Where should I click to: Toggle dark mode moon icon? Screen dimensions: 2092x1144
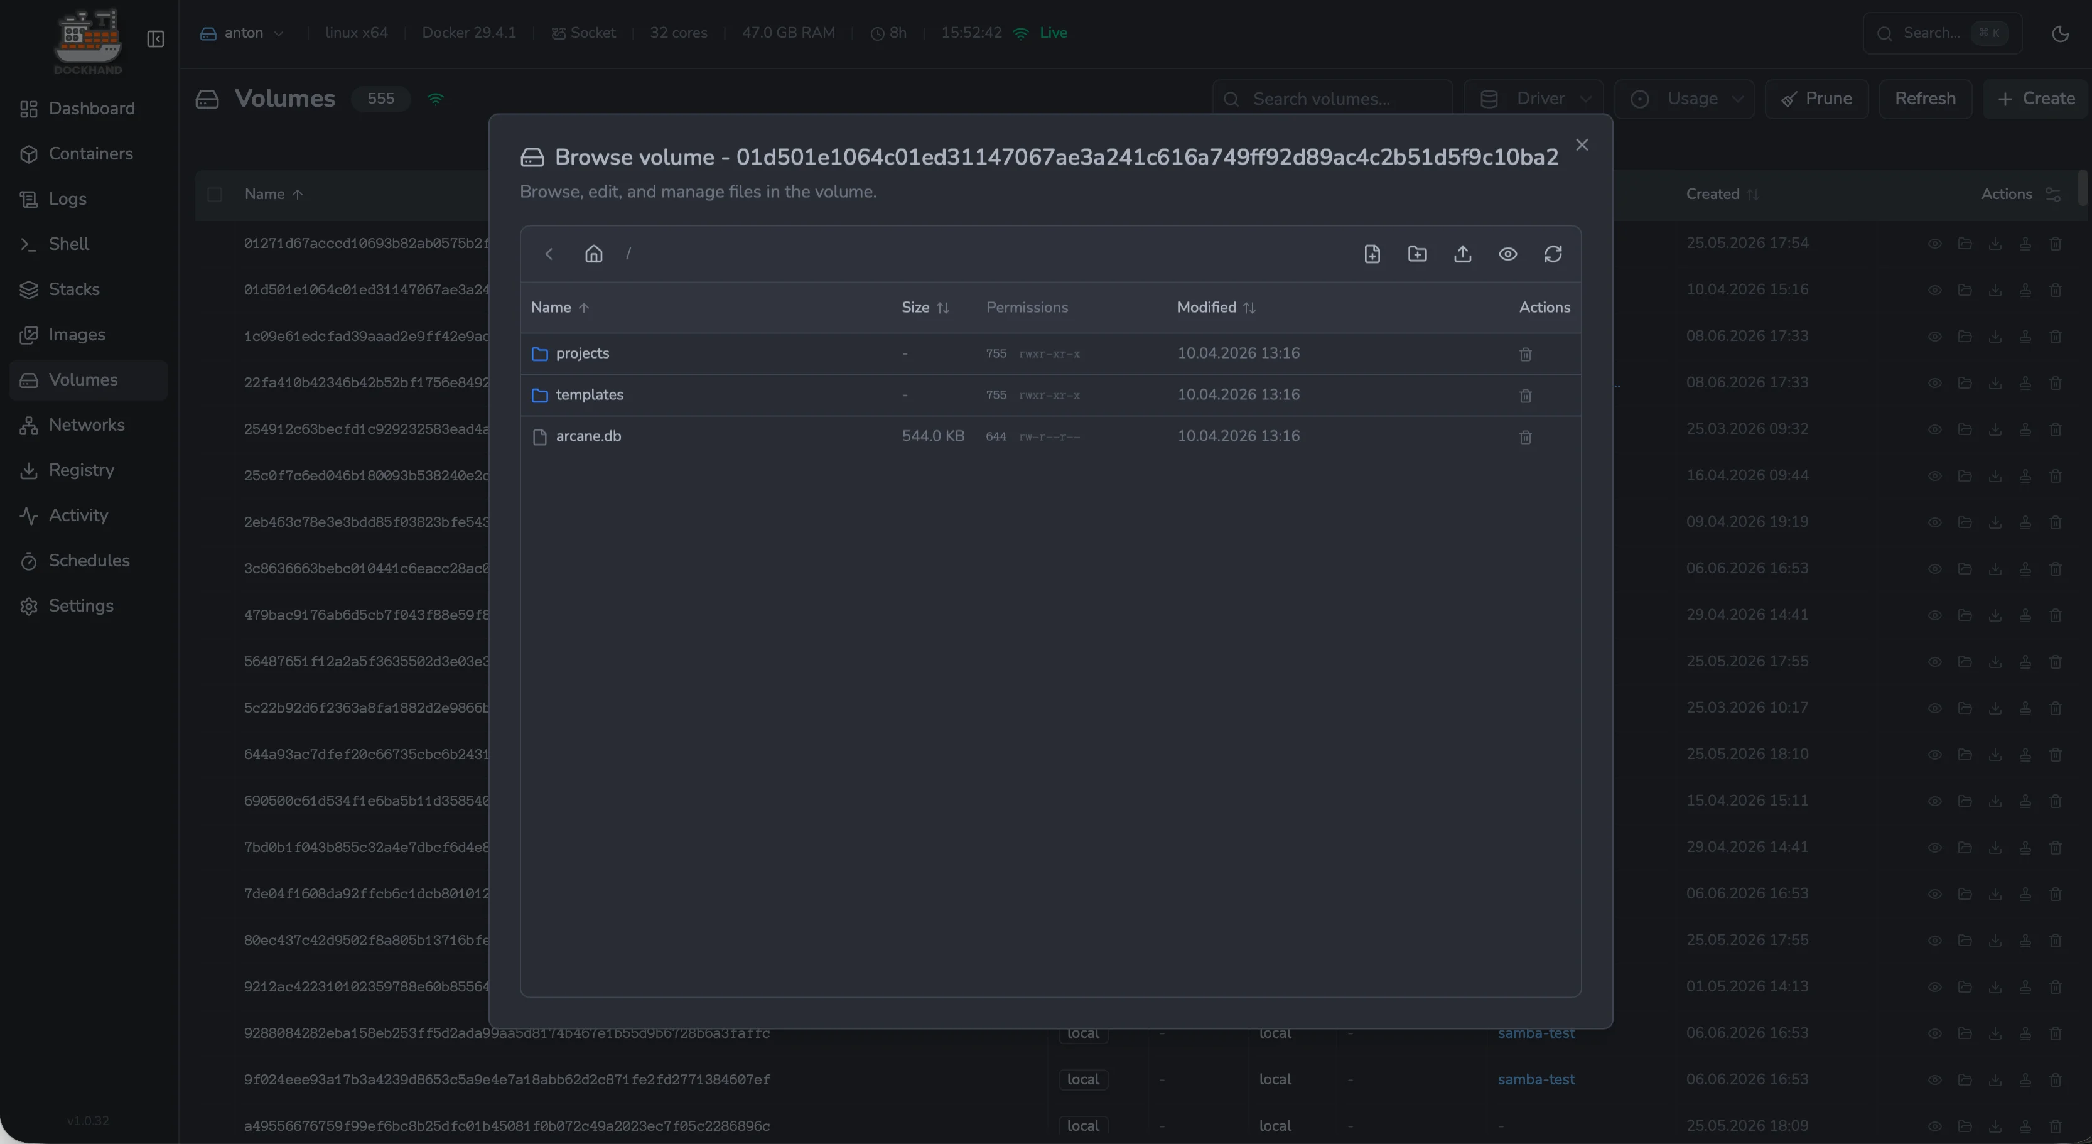tap(2061, 33)
